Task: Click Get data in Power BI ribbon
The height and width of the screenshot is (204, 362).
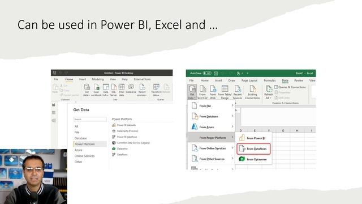Action: tap(87, 90)
